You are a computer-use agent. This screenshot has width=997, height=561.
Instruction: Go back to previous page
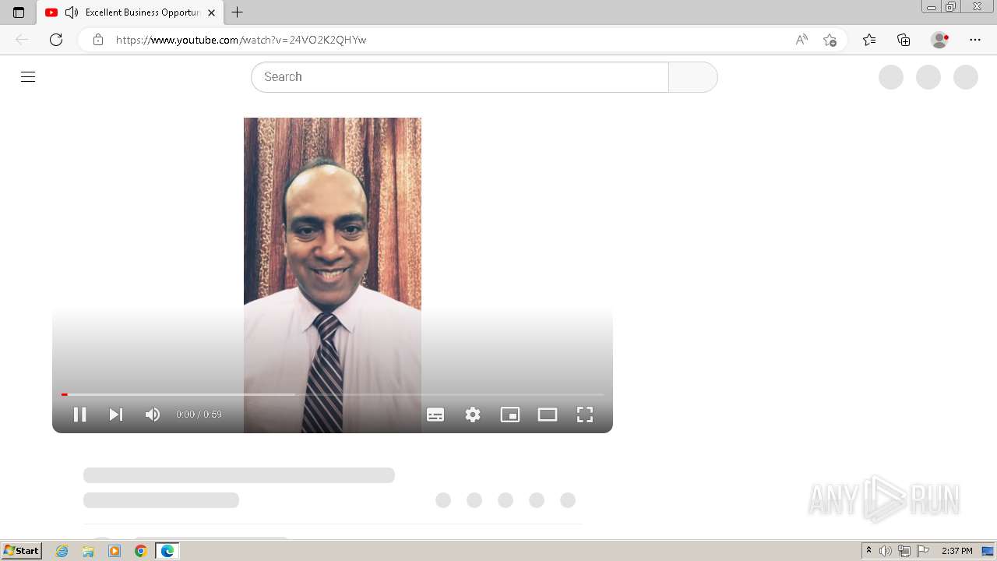(x=22, y=40)
